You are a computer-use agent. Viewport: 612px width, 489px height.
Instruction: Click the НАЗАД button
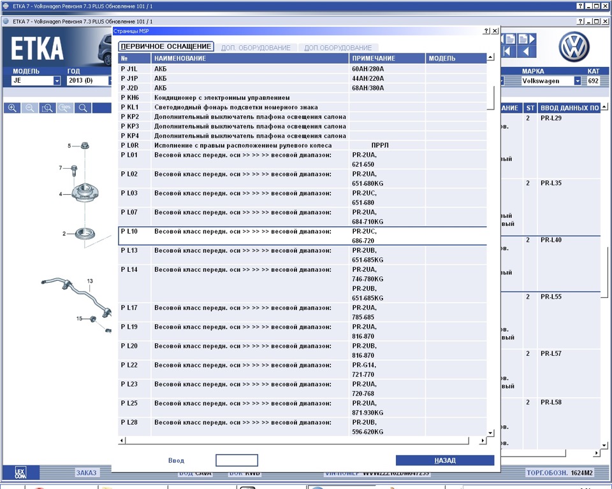pyautogui.click(x=445, y=460)
